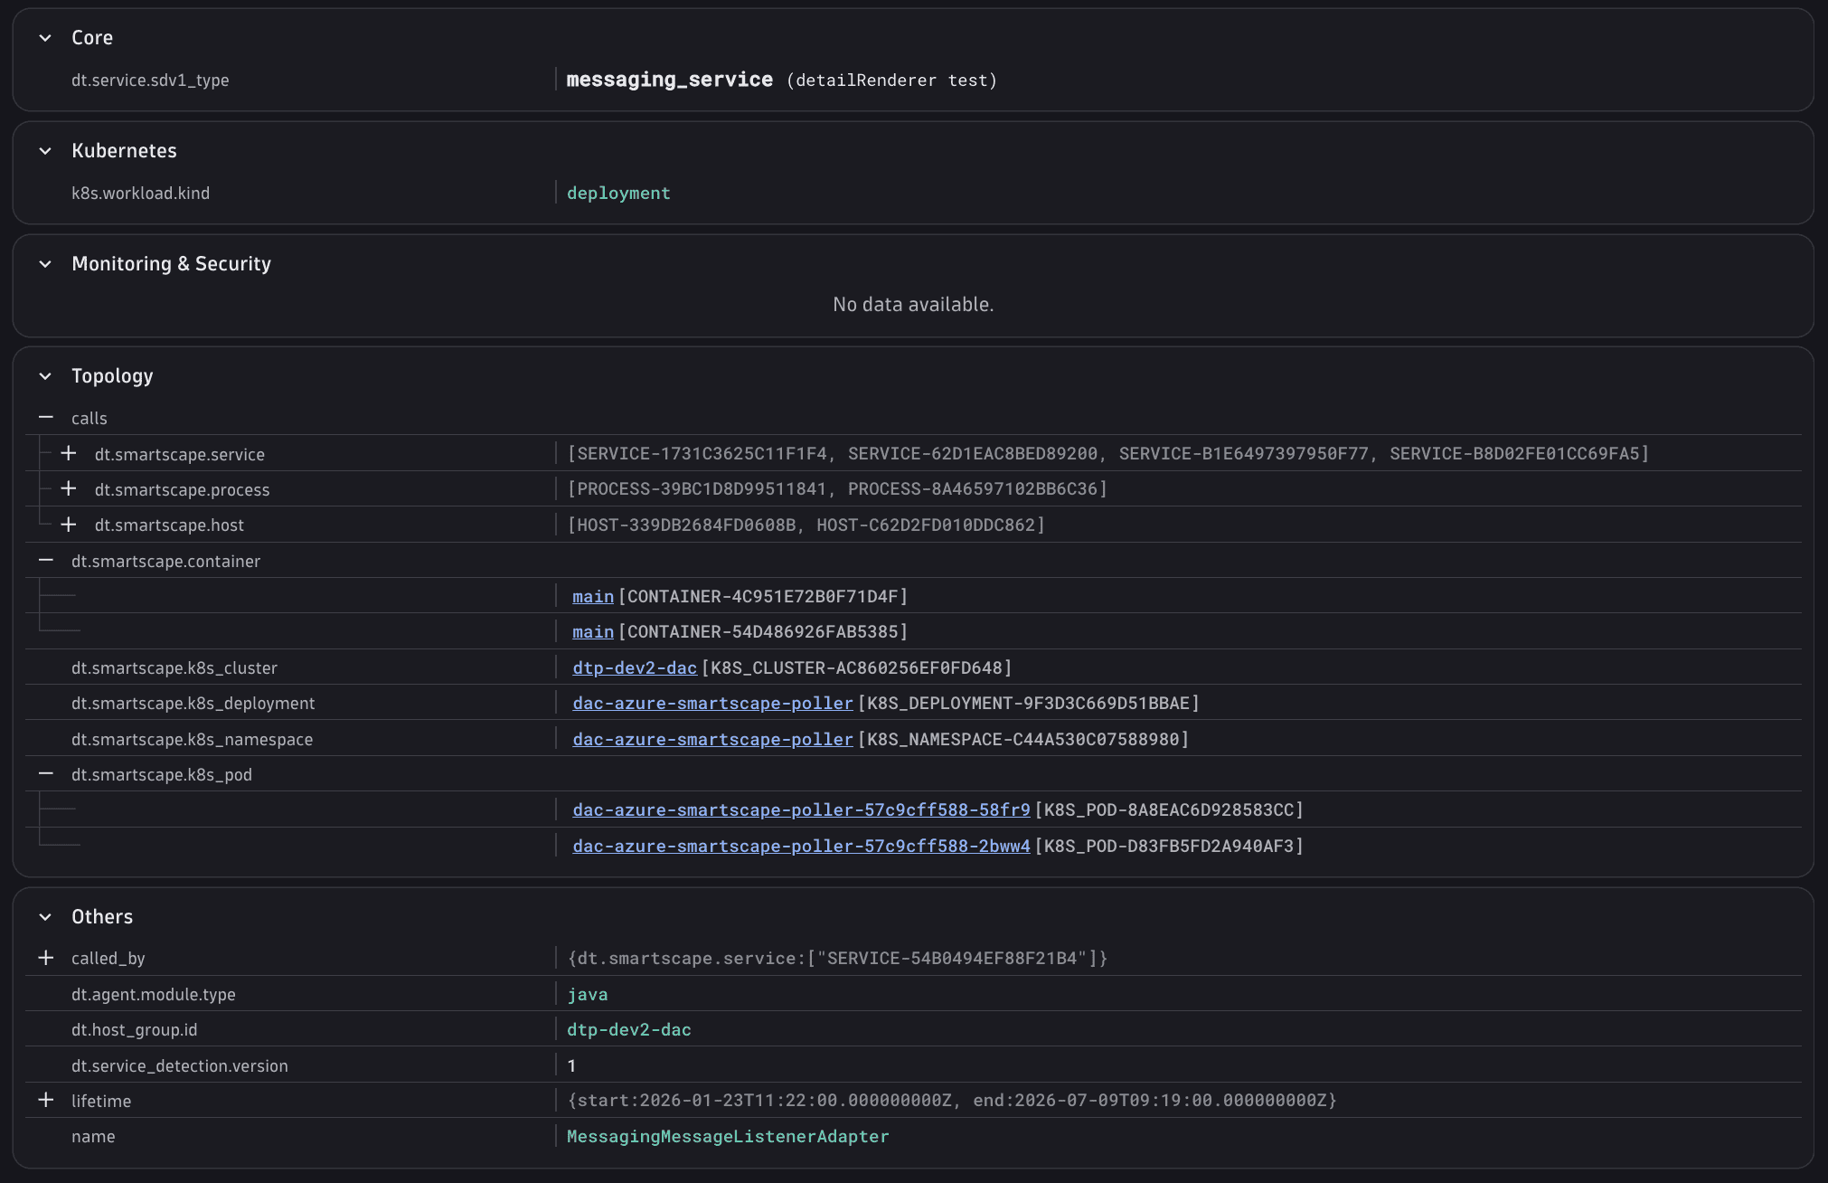Select the called_by SERVICE-54B0494EF88F21B4 value
The width and height of the screenshot is (1828, 1183).
(x=837, y=958)
